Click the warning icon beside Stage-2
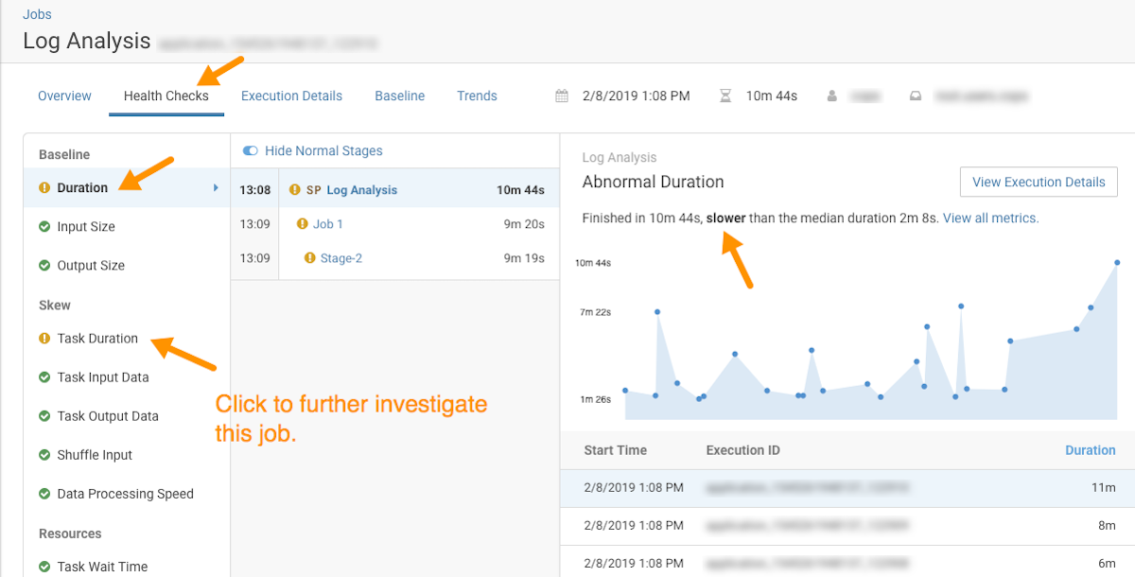The image size is (1135, 577). pos(310,258)
